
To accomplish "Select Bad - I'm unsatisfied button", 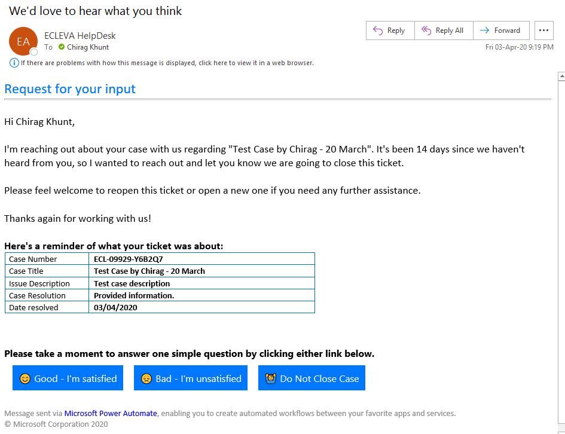I will 191,378.
